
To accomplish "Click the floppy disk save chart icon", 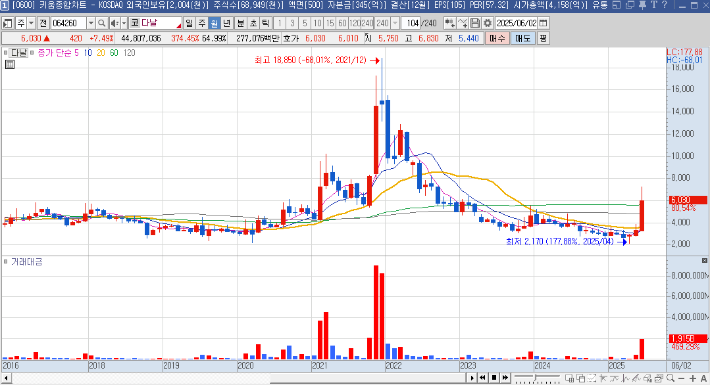I will (474, 23).
